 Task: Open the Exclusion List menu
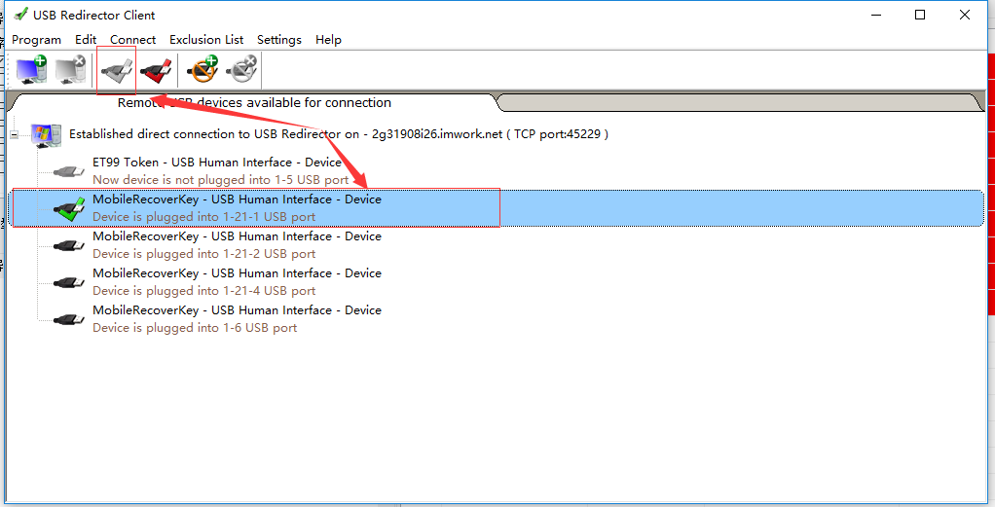click(x=206, y=39)
